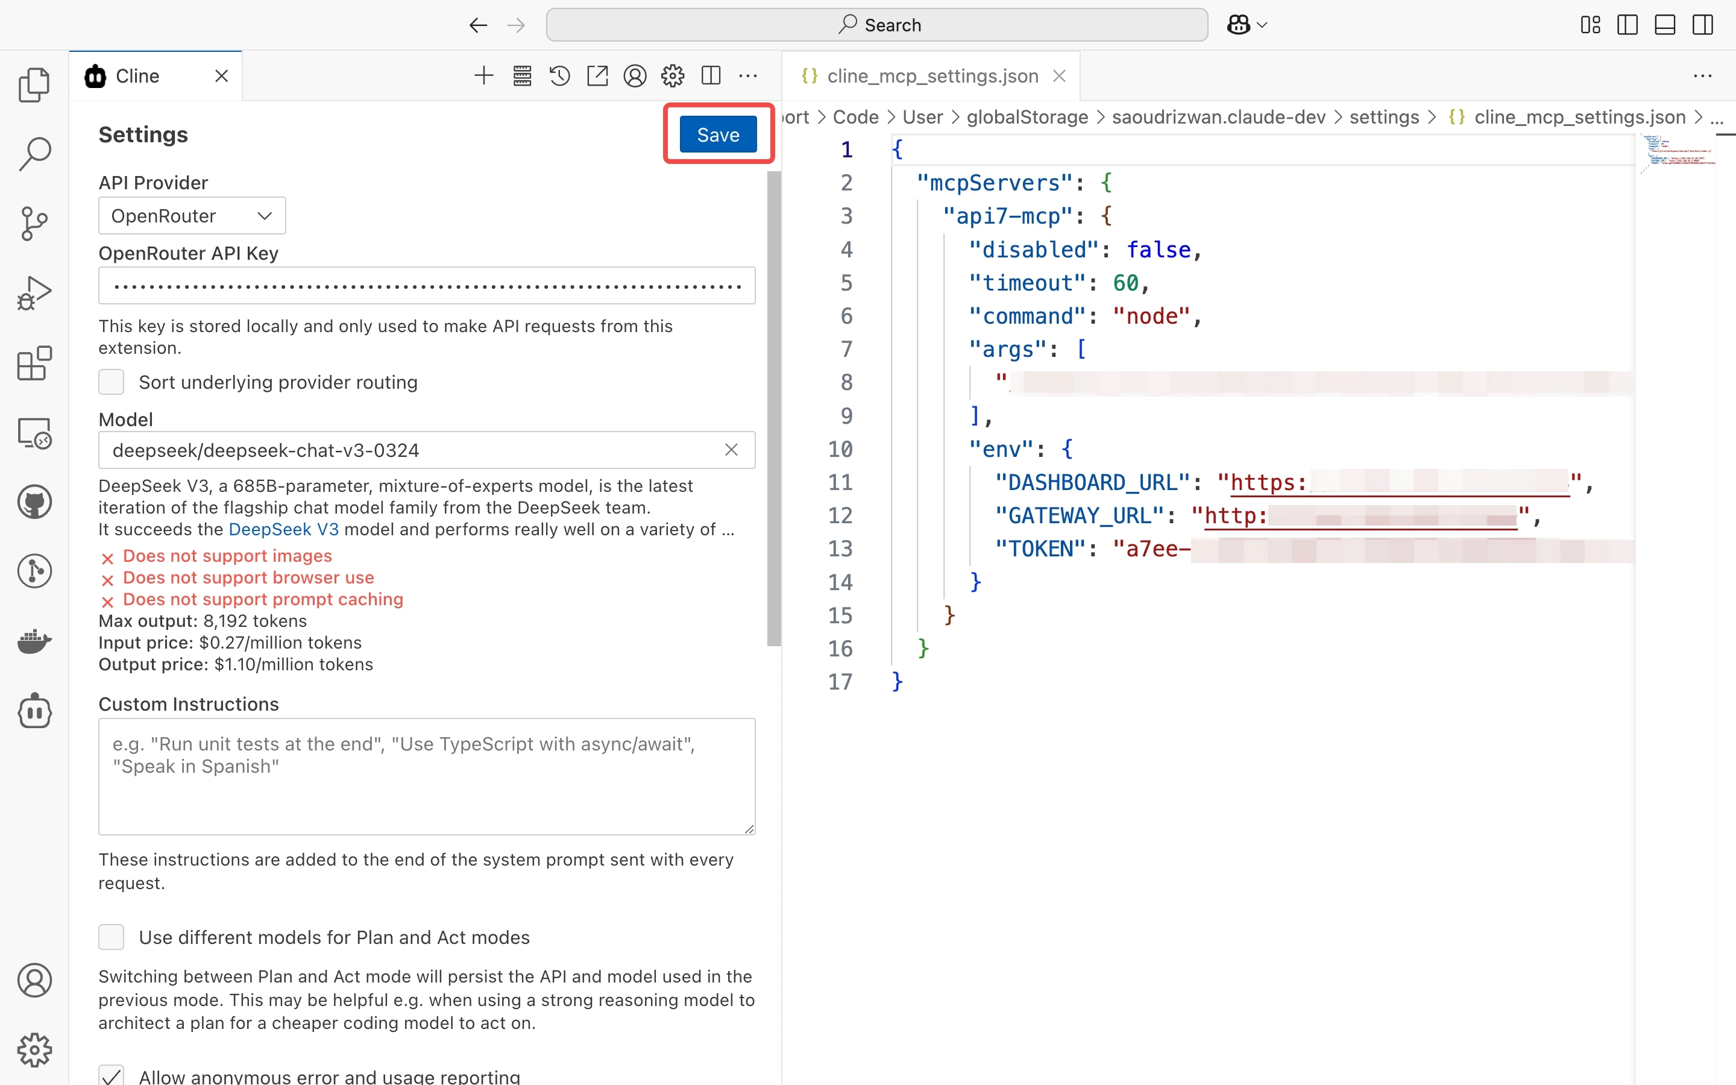The image size is (1736, 1085).
Task: Uncheck Allow anonymous error and usage reporting
Action: coord(111,1075)
